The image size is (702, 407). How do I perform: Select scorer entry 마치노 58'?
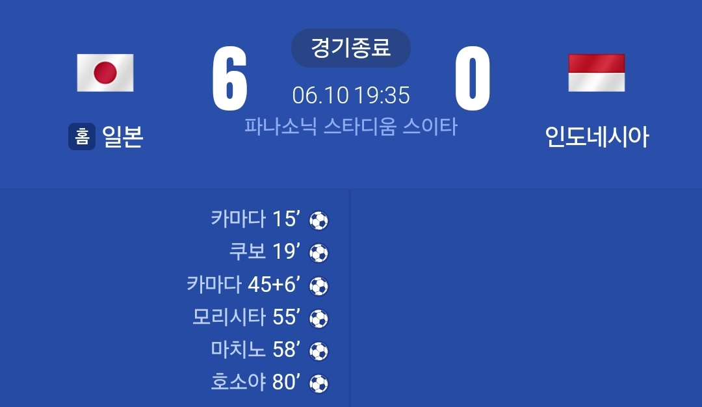255,350
